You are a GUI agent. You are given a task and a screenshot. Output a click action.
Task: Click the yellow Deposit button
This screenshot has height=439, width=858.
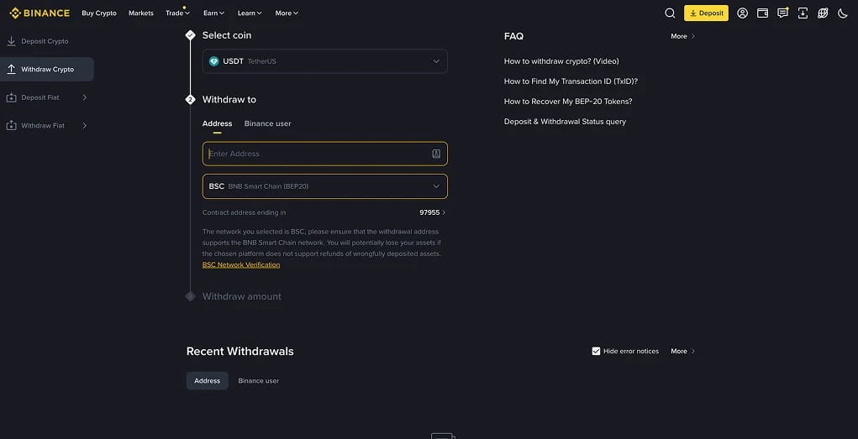706,13
